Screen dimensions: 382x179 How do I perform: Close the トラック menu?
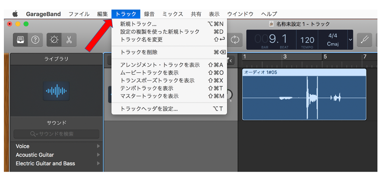[x=126, y=14]
